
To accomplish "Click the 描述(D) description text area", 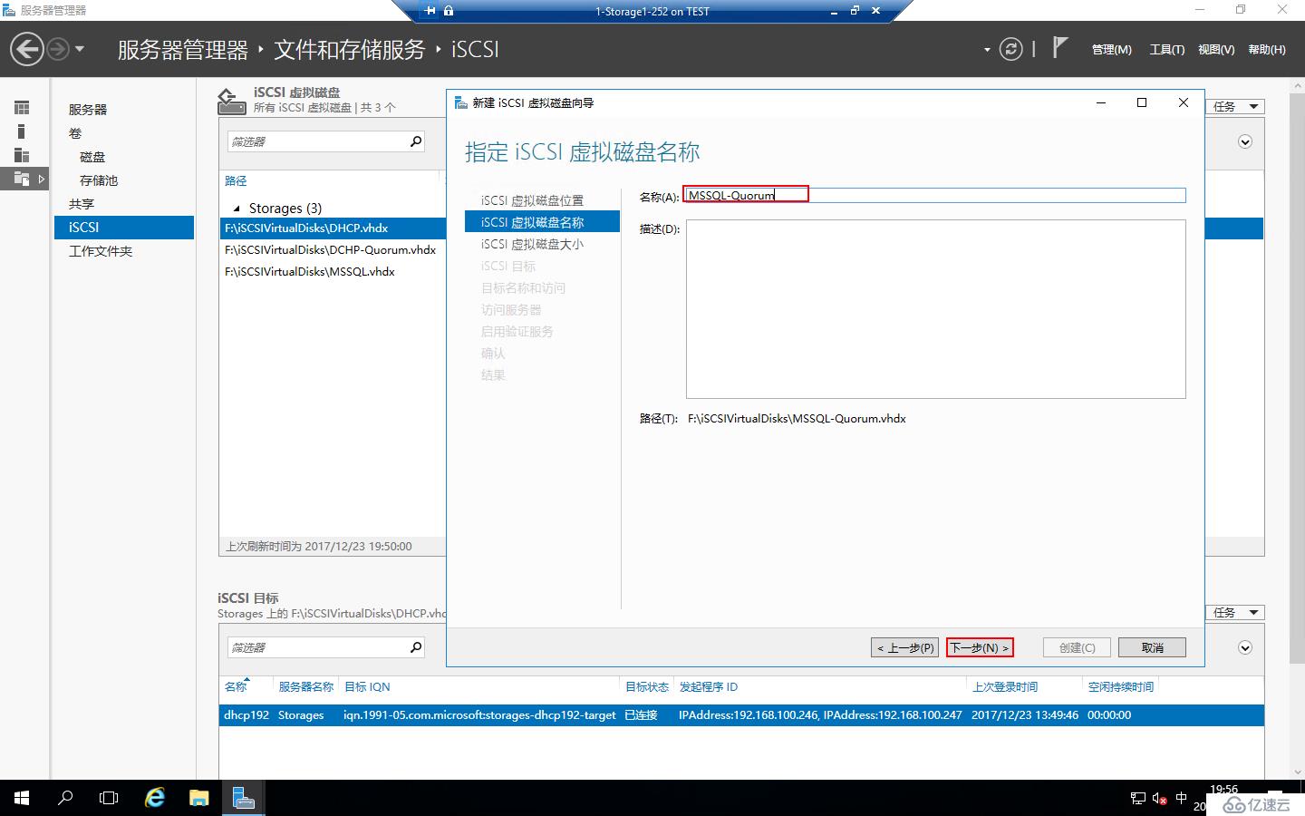I will pyautogui.click(x=935, y=309).
